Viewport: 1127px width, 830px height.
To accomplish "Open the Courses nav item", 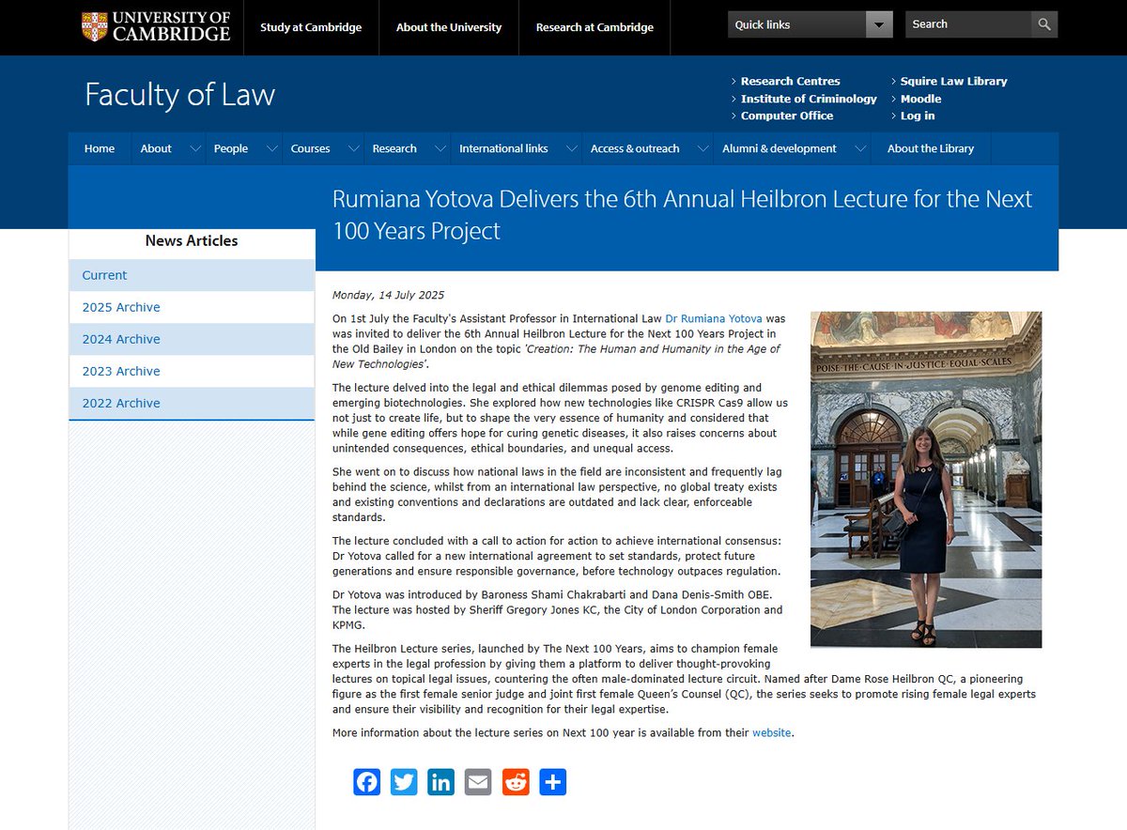I will tap(311, 148).
